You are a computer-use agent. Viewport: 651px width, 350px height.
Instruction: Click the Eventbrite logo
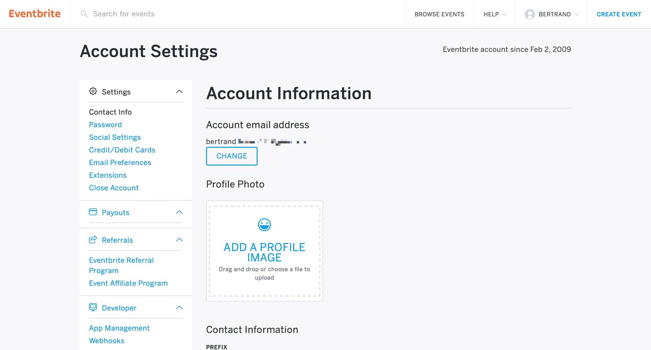pyautogui.click(x=35, y=14)
